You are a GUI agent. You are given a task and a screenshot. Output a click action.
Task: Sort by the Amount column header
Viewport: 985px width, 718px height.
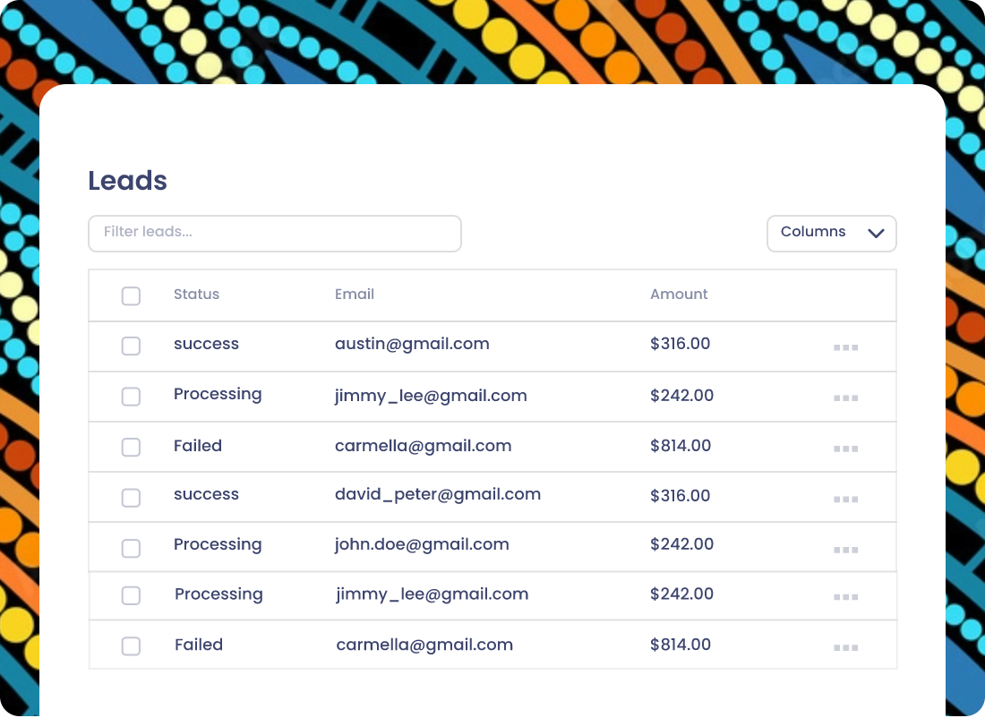click(679, 294)
